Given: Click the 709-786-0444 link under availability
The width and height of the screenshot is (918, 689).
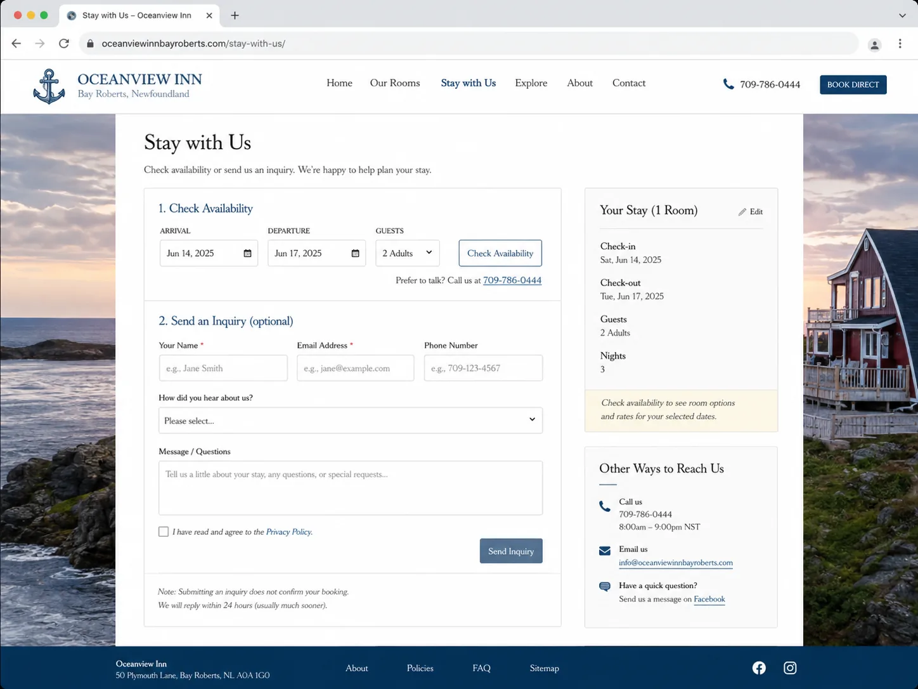Looking at the screenshot, I should click(x=512, y=280).
